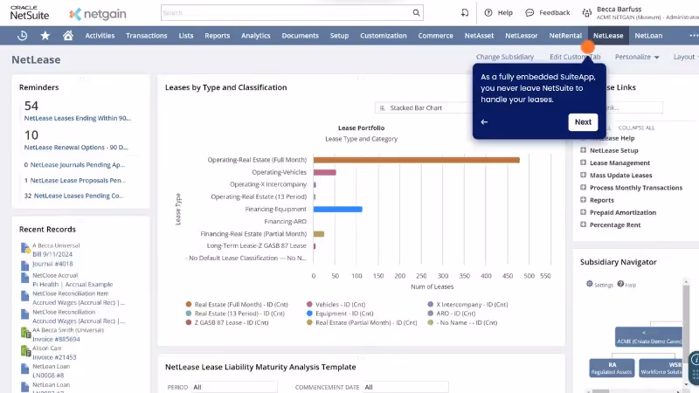Click Next in the tooltip
Screen dimensions: 699x393
coord(583,122)
